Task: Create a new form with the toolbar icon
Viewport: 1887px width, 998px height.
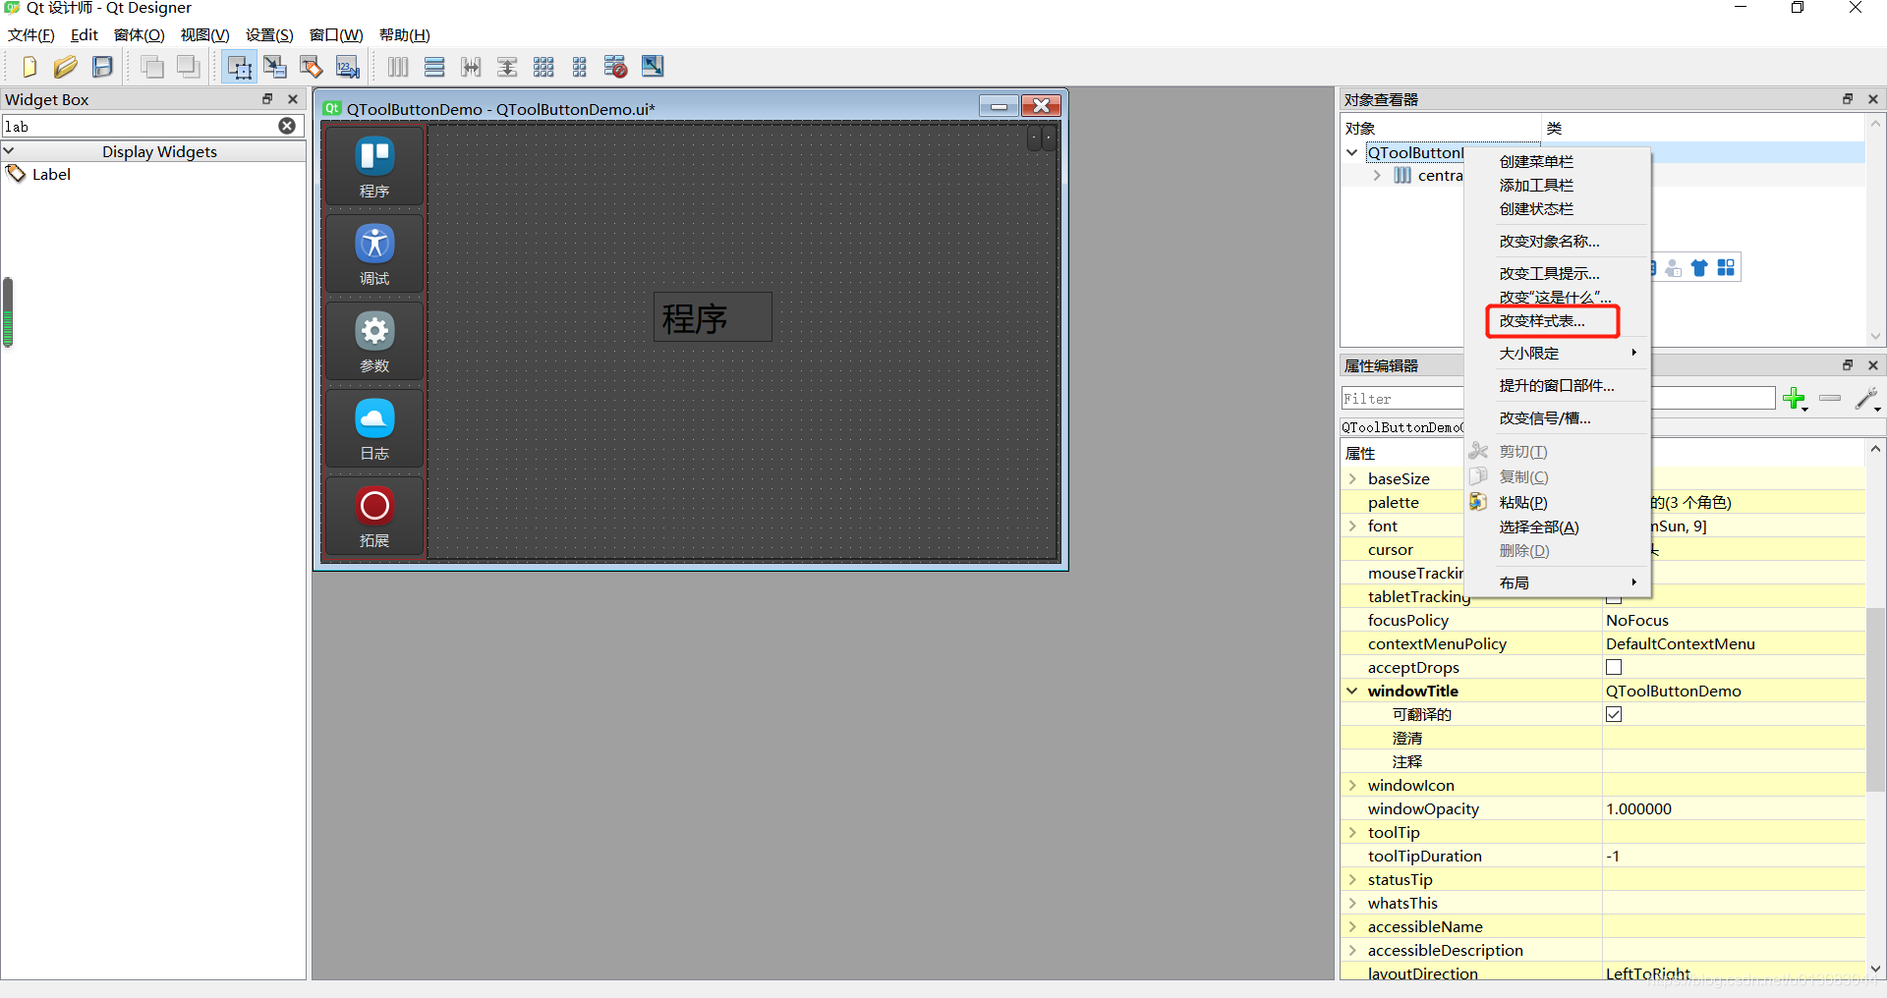Action: click(29, 67)
